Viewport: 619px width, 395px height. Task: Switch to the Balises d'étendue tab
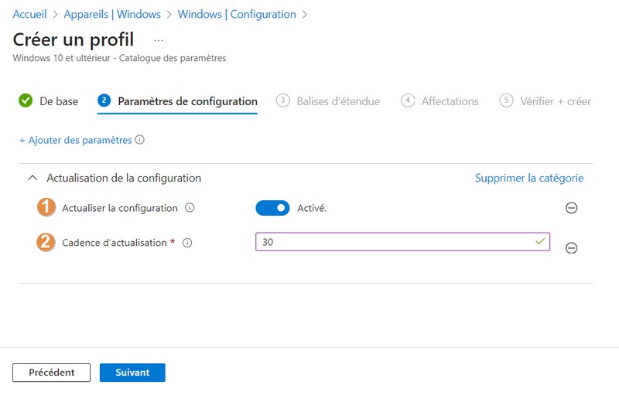click(338, 101)
